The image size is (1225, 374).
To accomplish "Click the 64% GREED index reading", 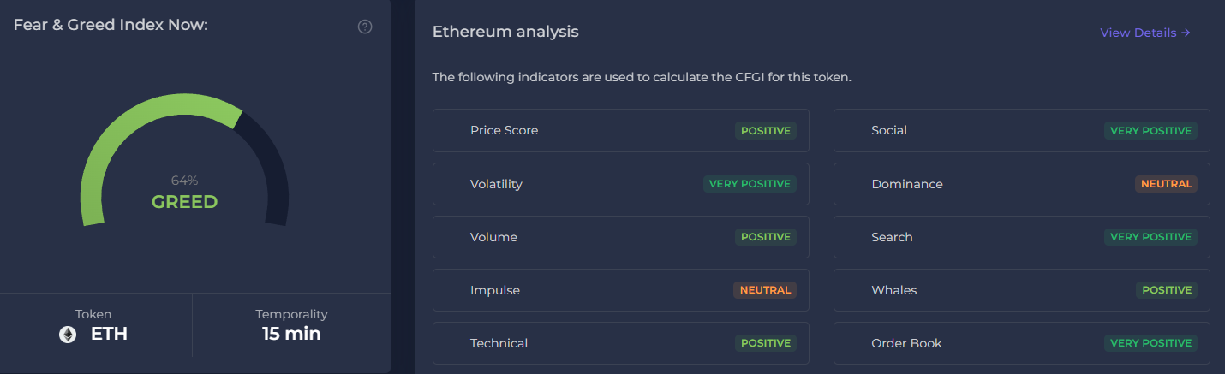I will point(184,194).
